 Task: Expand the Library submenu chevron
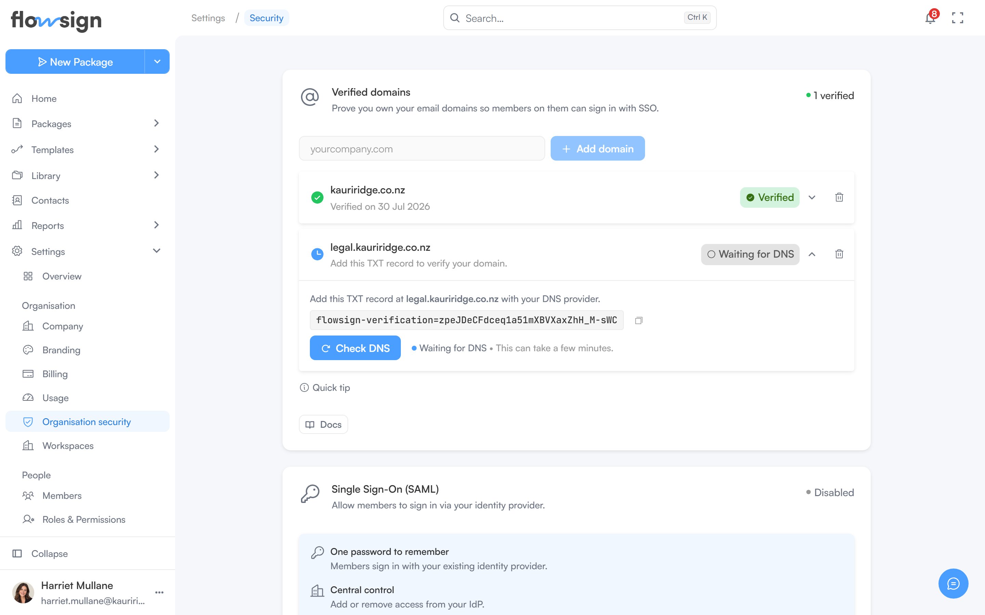point(156,175)
